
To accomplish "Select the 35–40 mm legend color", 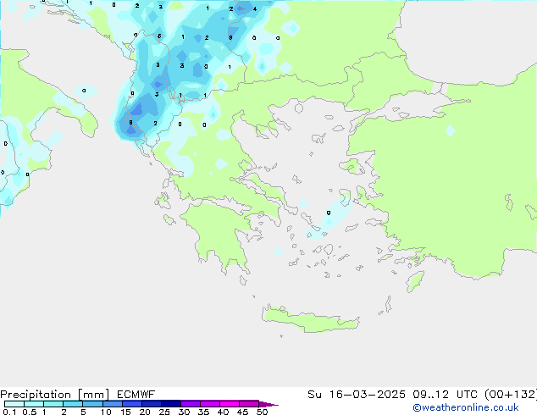I will pyautogui.click(x=210, y=404).
